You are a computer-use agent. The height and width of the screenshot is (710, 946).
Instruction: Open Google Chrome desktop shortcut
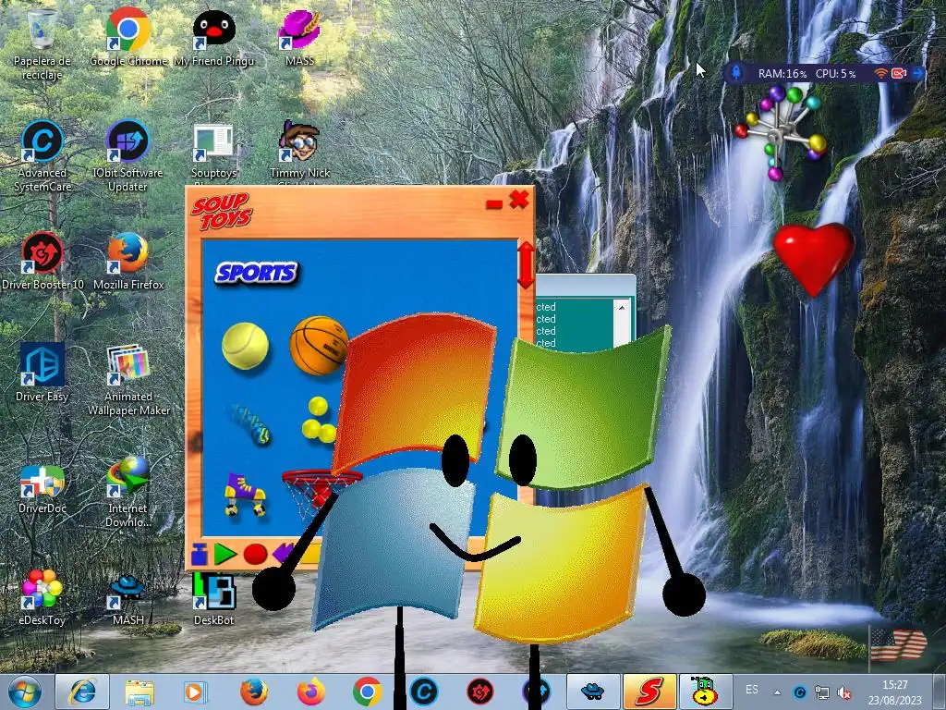tap(127, 37)
